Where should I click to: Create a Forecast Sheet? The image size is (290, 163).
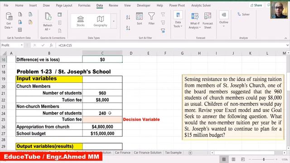point(208,21)
